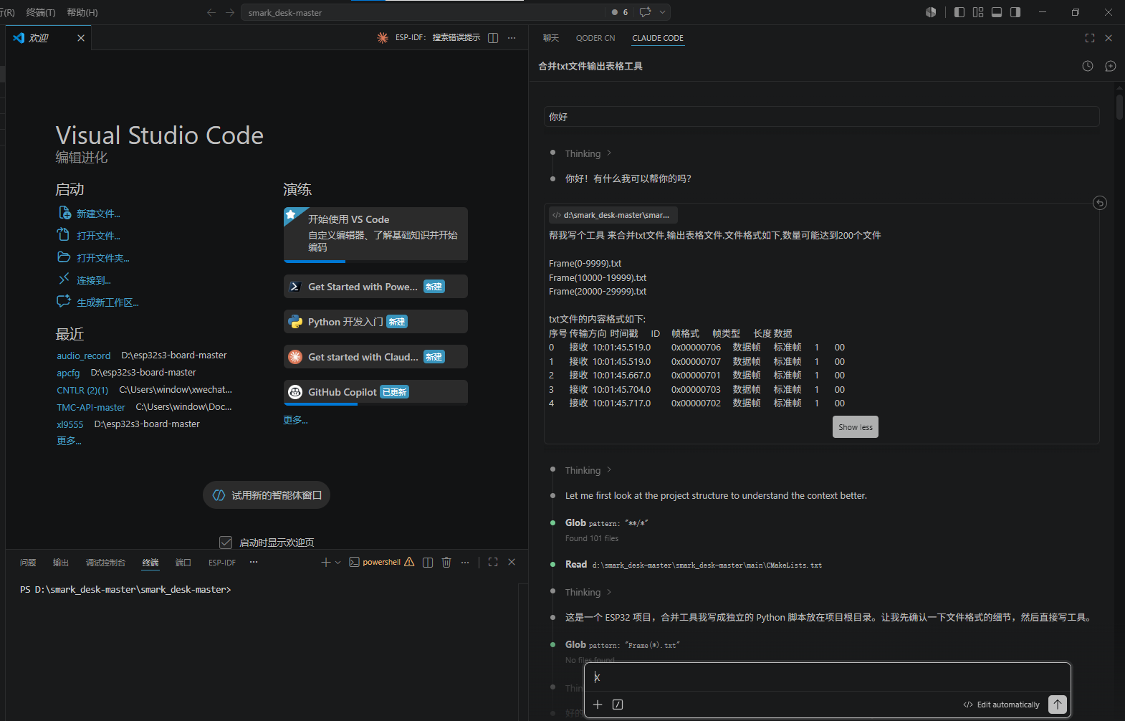1125x721 pixels.
Task: Create new terminal with plus icon
Action: [326, 563]
